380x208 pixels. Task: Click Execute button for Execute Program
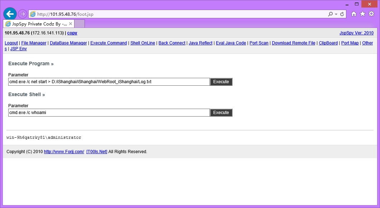coord(221,82)
